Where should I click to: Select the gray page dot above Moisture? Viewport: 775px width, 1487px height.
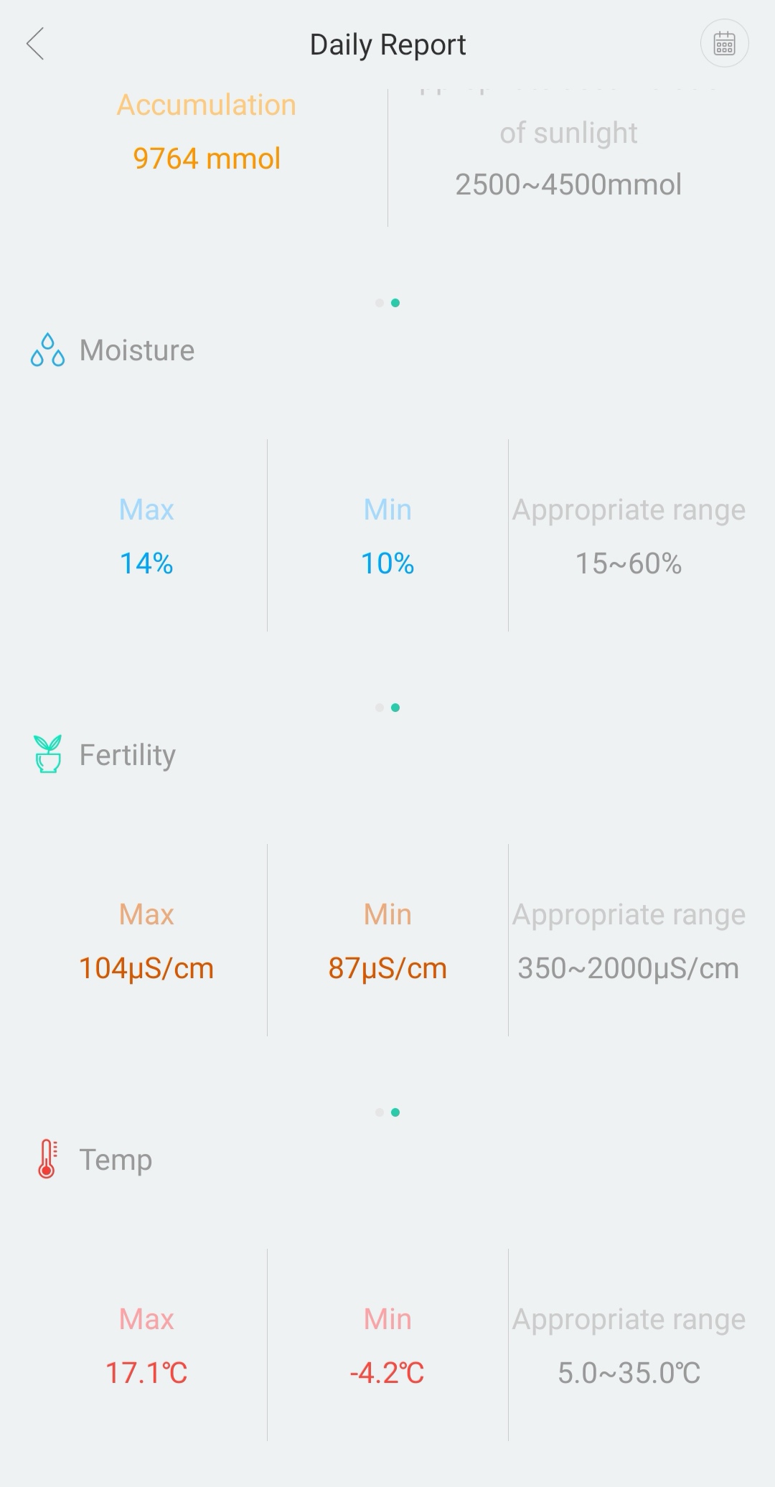(379, 303)
